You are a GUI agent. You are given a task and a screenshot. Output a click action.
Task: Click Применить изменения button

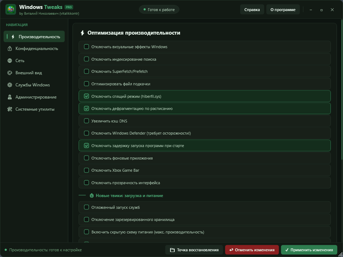tap(309, 250)
